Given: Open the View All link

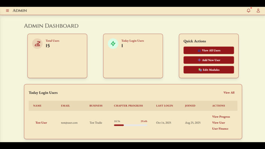Looking at the screenshot, I should [229, 93].
